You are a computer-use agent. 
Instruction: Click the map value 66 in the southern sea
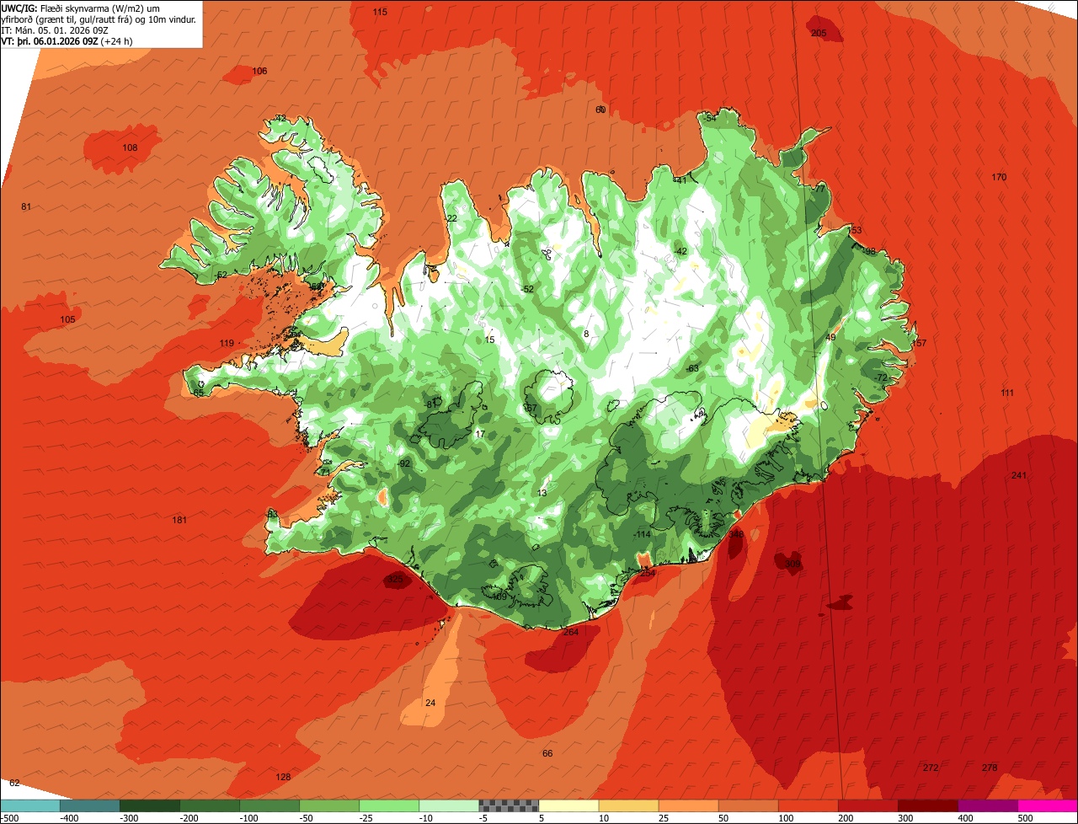coord(547,753)
